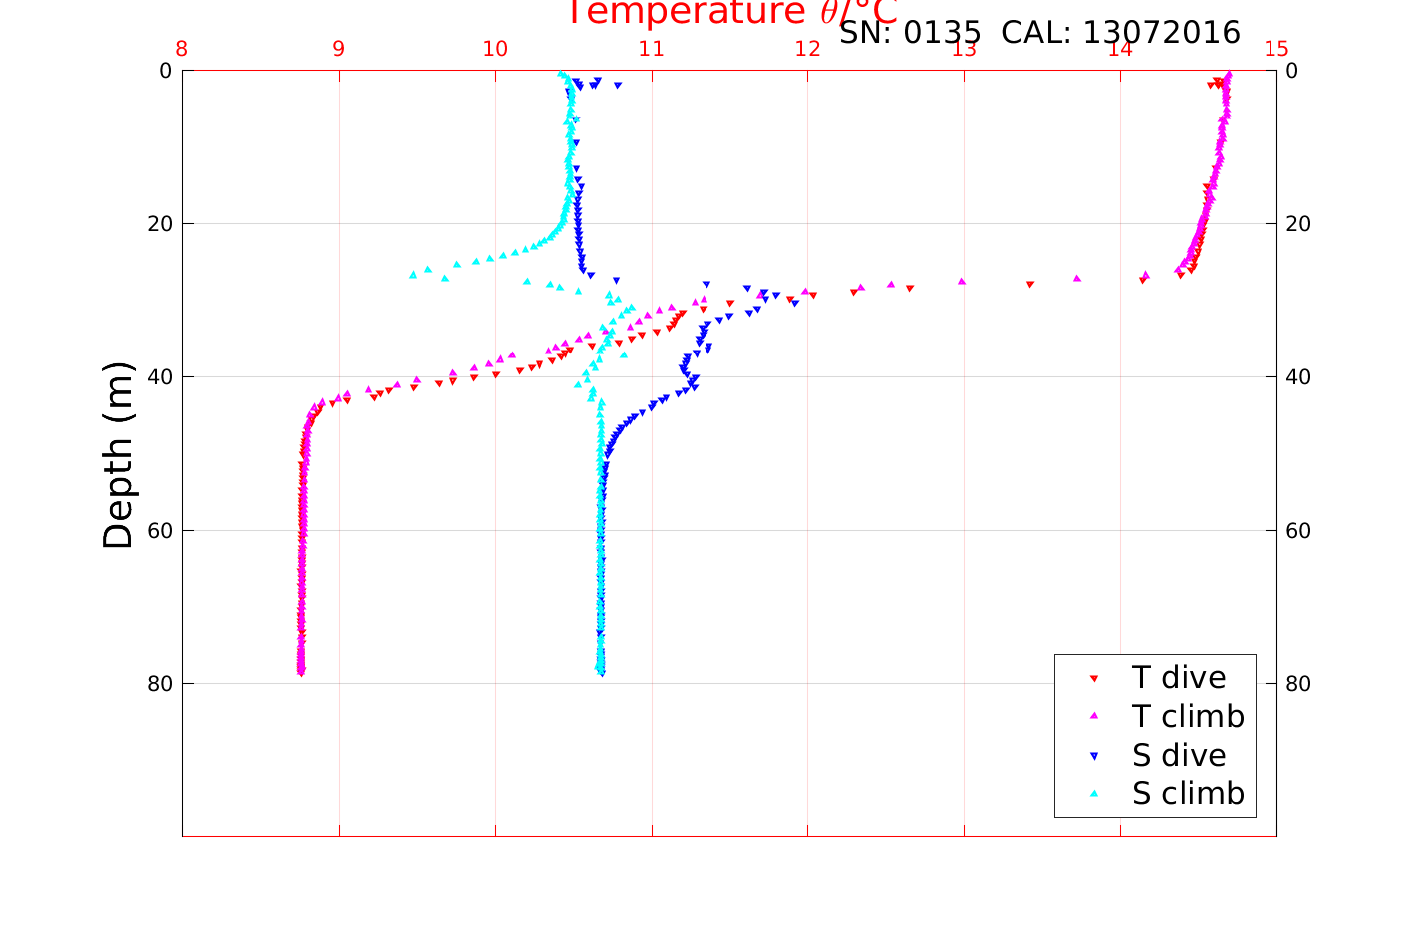Click the top axis tick label 8
The height and width of the screenshot is (941, 1412).
click(182, 49)
